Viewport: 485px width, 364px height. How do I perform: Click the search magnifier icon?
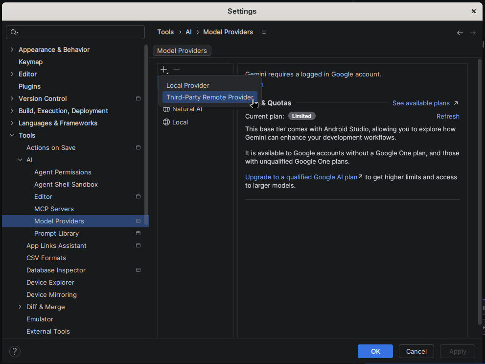click(14, 32)
